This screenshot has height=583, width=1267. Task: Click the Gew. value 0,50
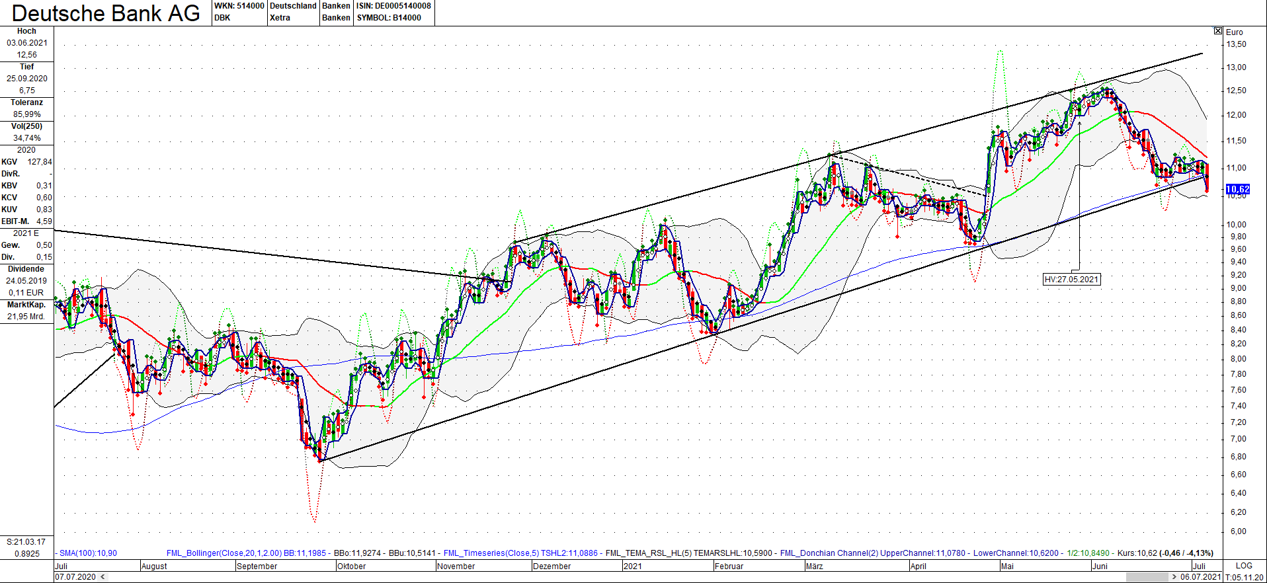tap(44, 245)
